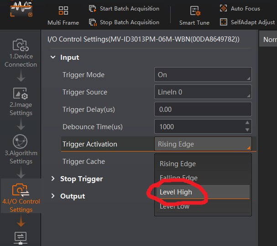Expand the Output section
The image size is (277, 246).
point(53,196)
